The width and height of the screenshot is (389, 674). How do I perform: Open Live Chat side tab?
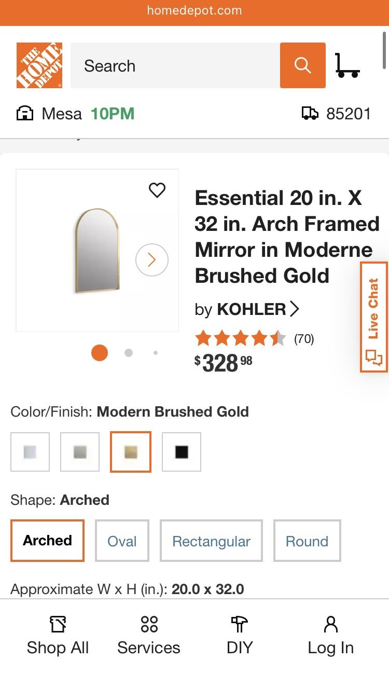[x=373, y=317]
